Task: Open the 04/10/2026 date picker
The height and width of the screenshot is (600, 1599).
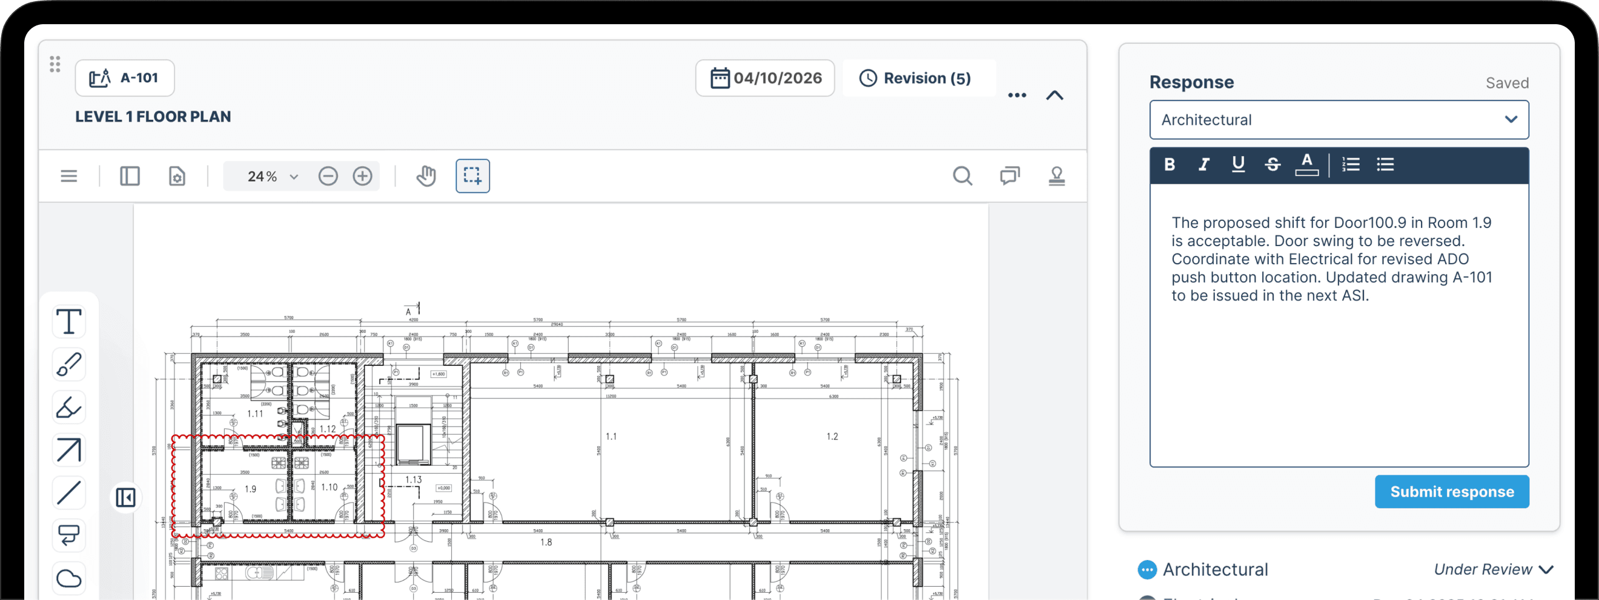Action: (x=765, y=78)
